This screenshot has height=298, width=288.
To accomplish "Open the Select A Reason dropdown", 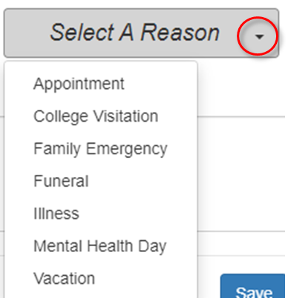I will (x=141, y=33).
